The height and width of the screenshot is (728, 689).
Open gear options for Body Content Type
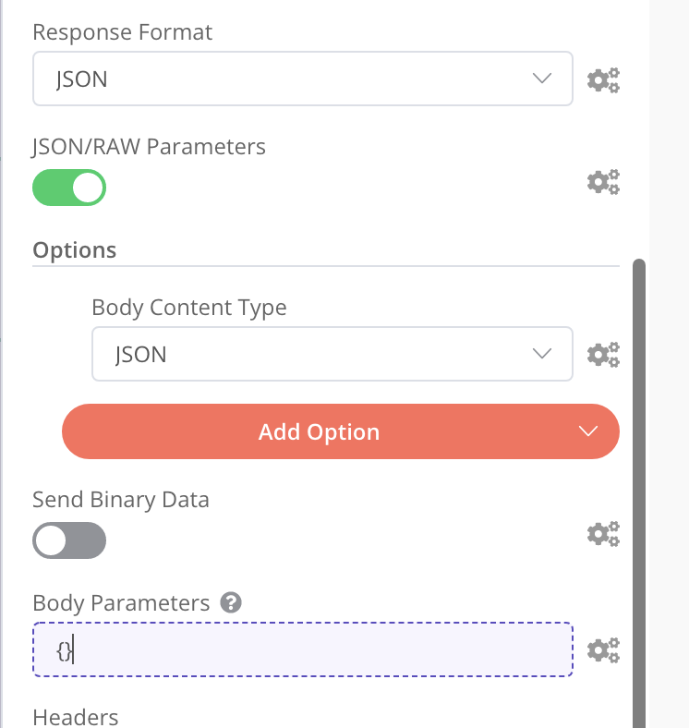click(x=603, y=354)
